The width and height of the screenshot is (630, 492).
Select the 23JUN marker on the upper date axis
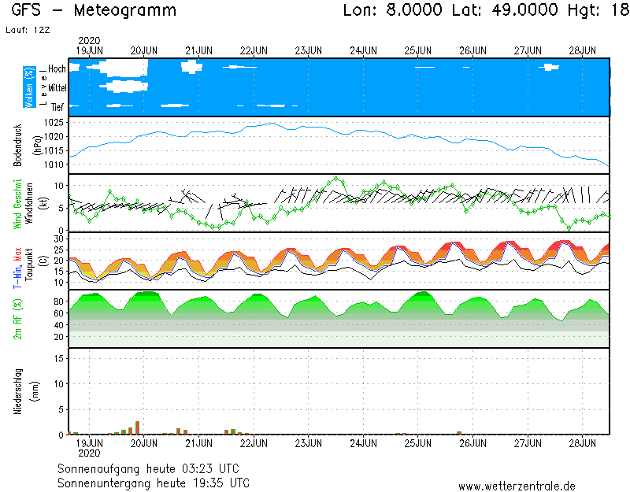point(308,50)
